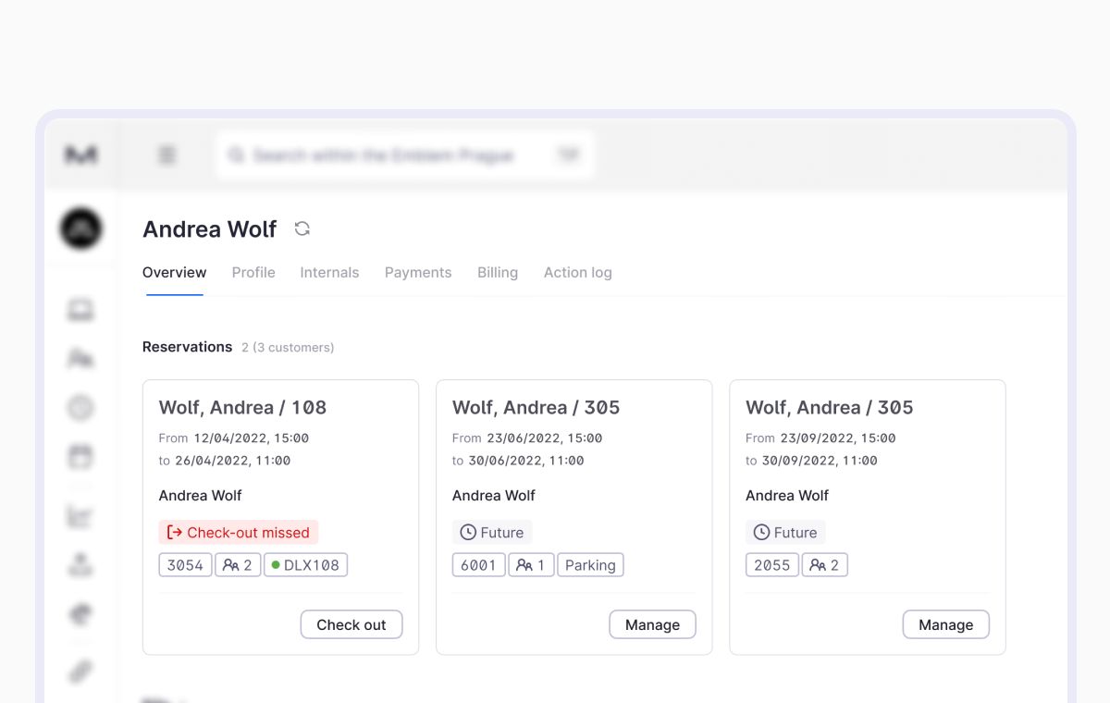Click Manage on the 23/09/2022 reservation
Image resolution: width=1110 pixels, height=703 pixels.
pyautogui.click(x=945, y=625)
